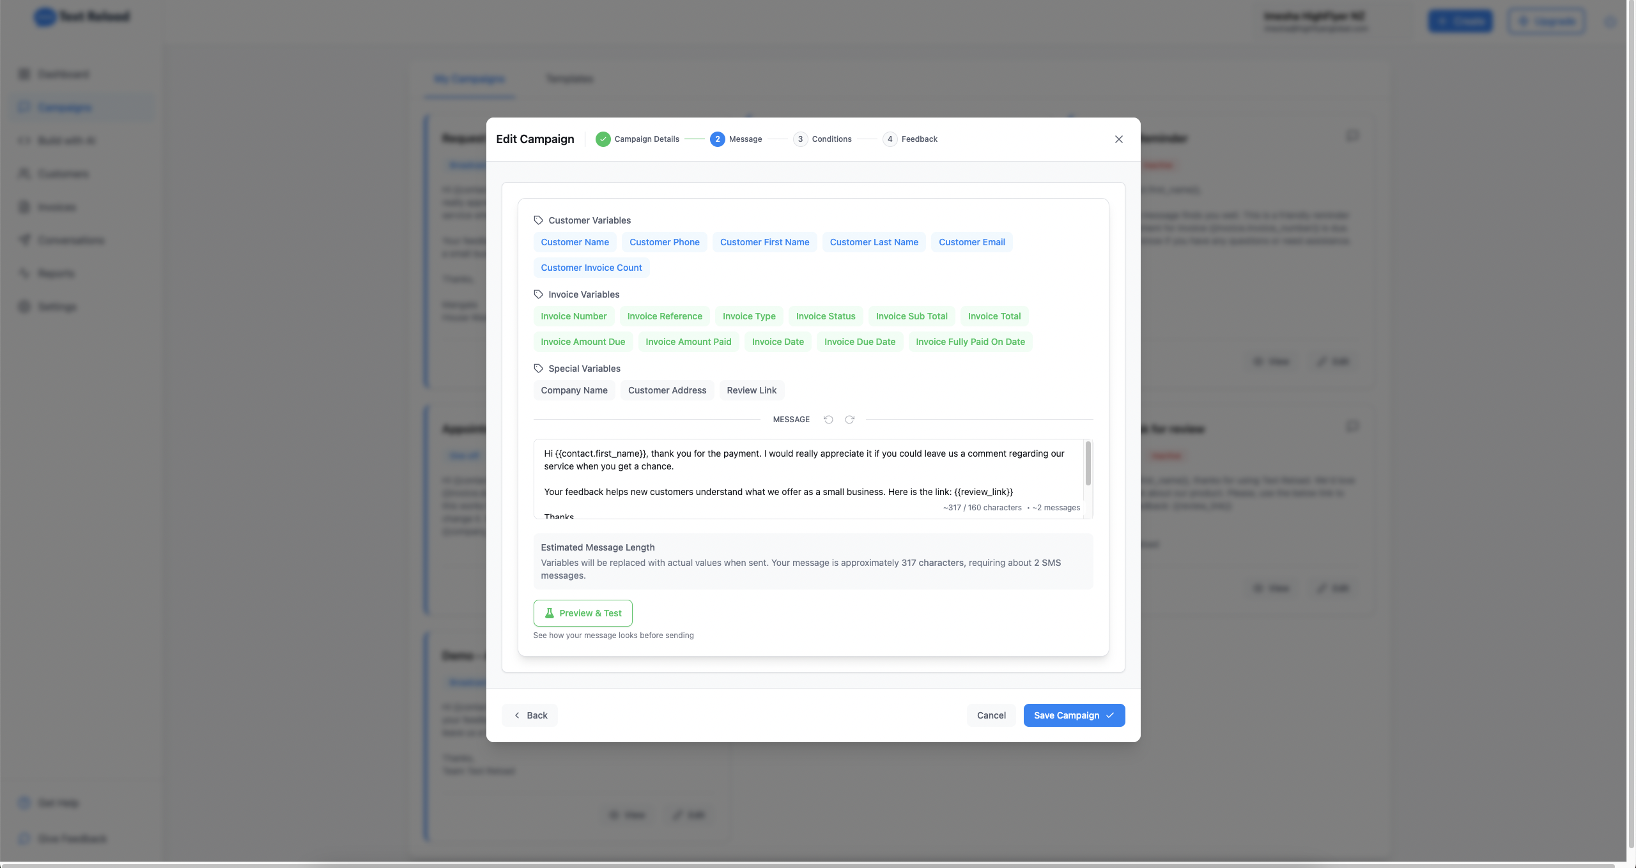Insert the Customer First Name variable
Image resolution: width=1636 pixels, height=868 pixels.
coord(764,242)
